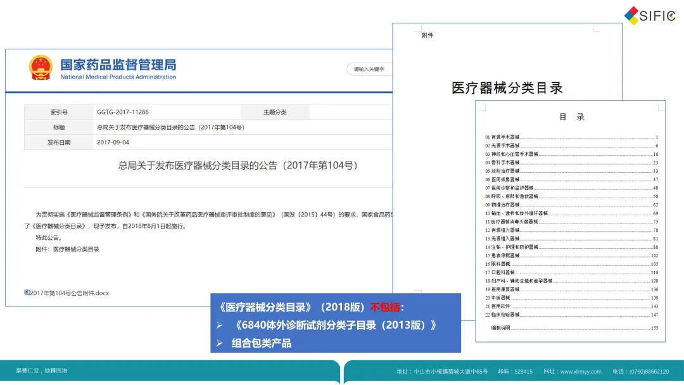The width and height of the screenshot is (684, 385).
Task: Click the red 不包括 text in blue box
Action: (385, 307)
